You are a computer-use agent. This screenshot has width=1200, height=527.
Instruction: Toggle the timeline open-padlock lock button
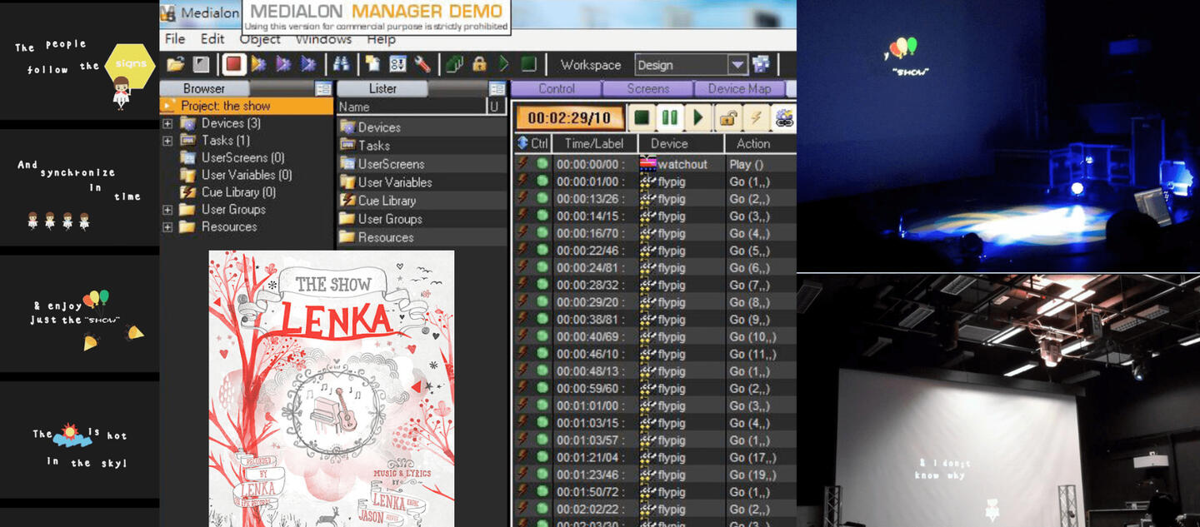click(727, 118)
